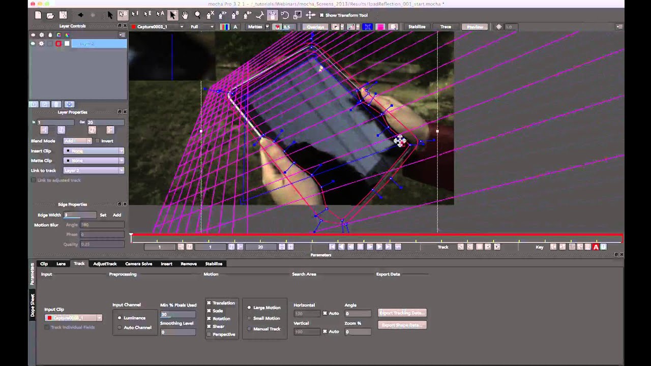Hide Layer 2 using its eye icon
Viewport: 651px width, 366px height.
point(33,44)
